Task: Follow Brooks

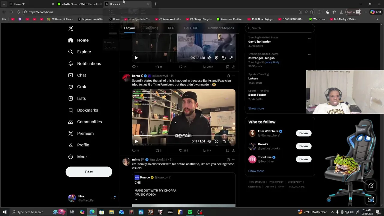Action: tap(304, 146)
